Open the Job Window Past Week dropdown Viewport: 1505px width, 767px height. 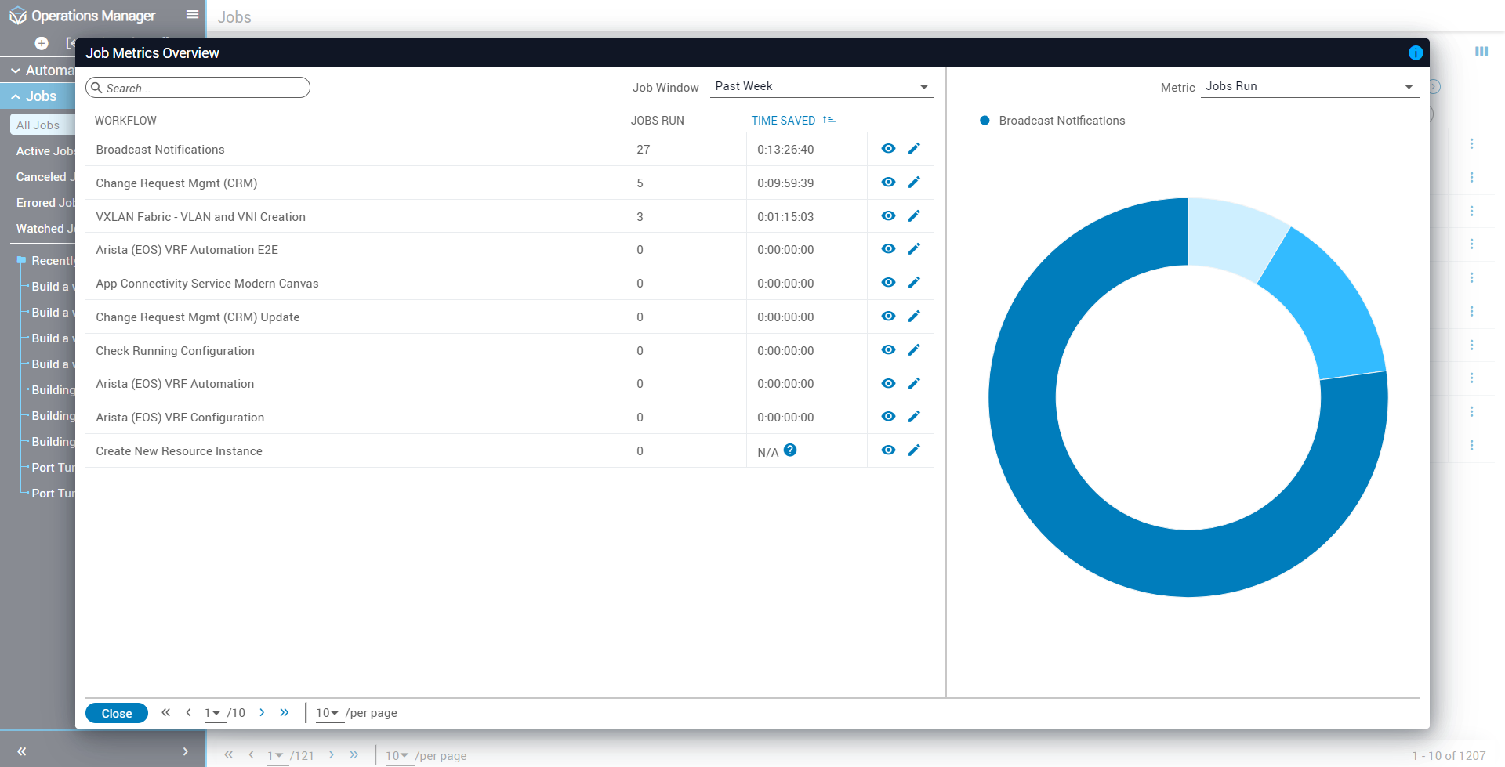[x=821, y=86]
